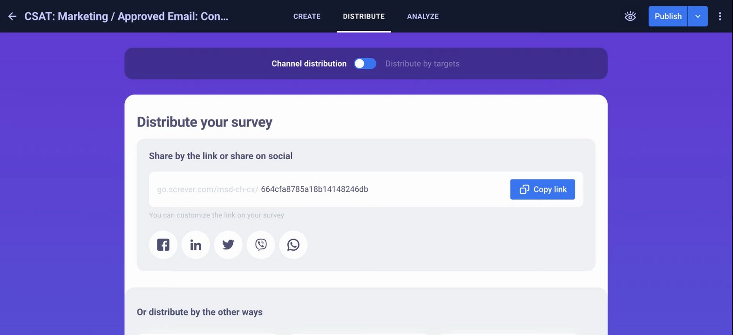
Task: Click the Copy link button
Action: click(543, 189)
